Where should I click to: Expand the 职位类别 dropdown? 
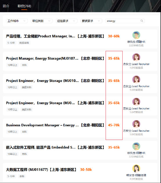pos(42,21)
